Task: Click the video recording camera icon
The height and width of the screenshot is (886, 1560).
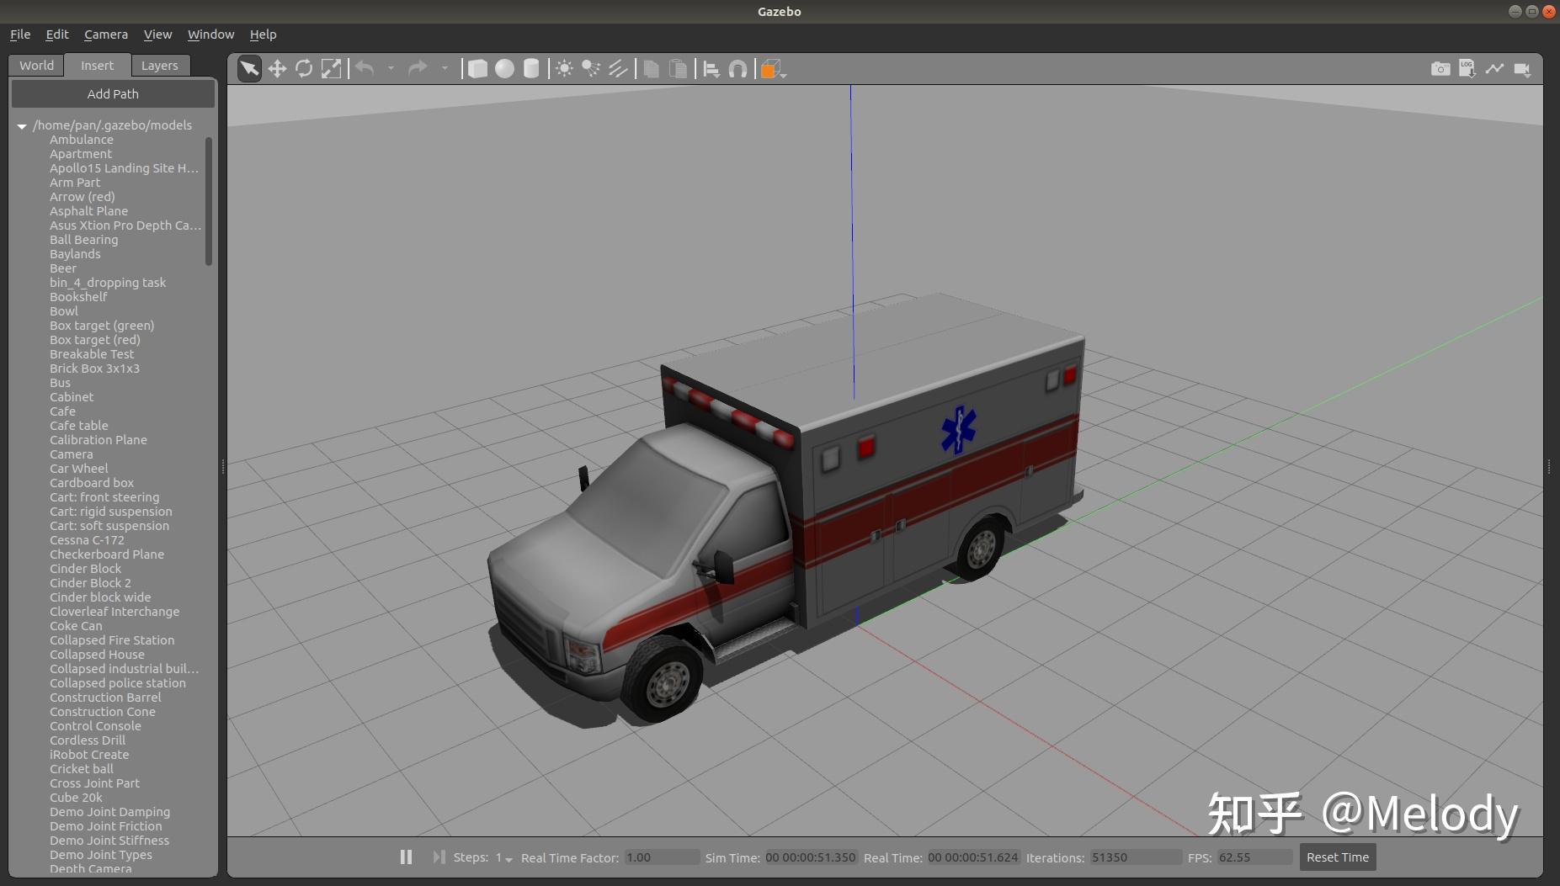Action: 1522,69
